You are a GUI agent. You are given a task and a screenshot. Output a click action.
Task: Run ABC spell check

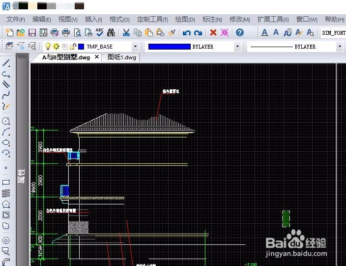100,32
